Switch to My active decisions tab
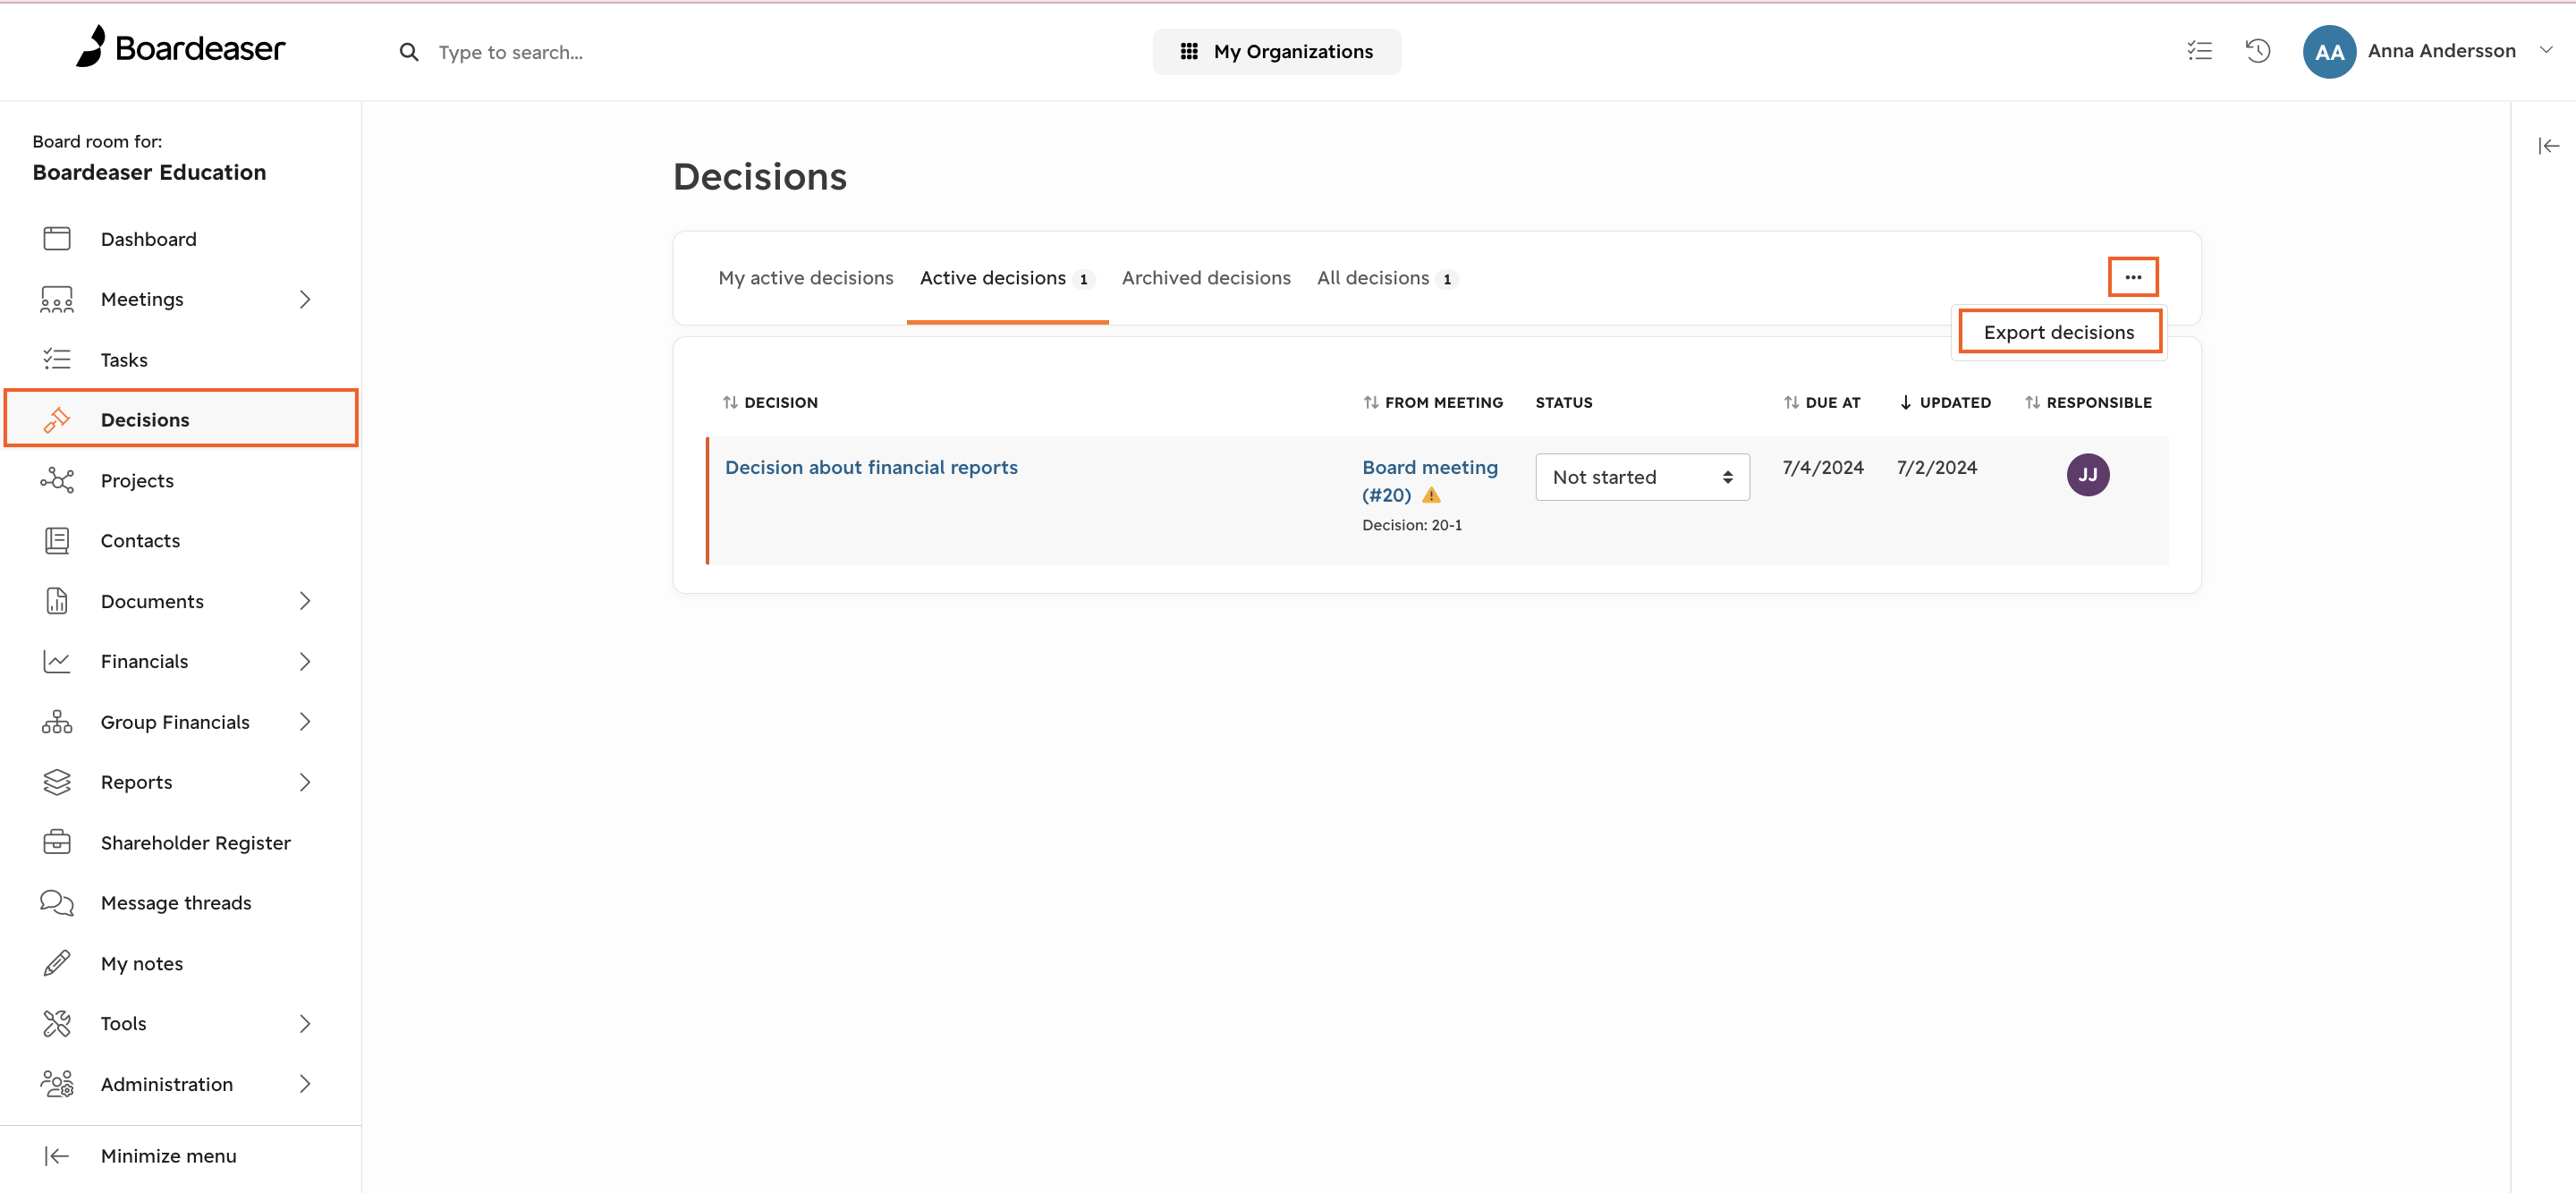 click(x=806, y=278)
